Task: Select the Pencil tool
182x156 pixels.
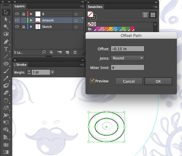Action: (6, 78)
